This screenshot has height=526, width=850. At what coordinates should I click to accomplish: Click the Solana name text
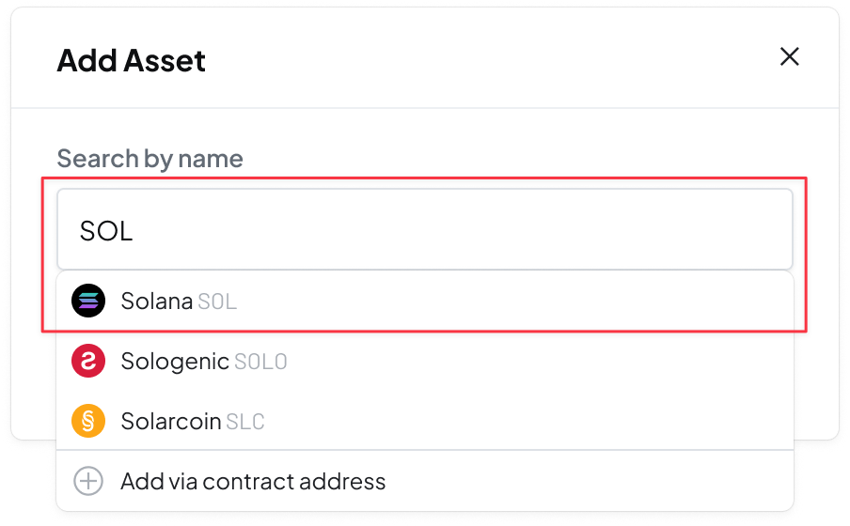coord(156,302)
